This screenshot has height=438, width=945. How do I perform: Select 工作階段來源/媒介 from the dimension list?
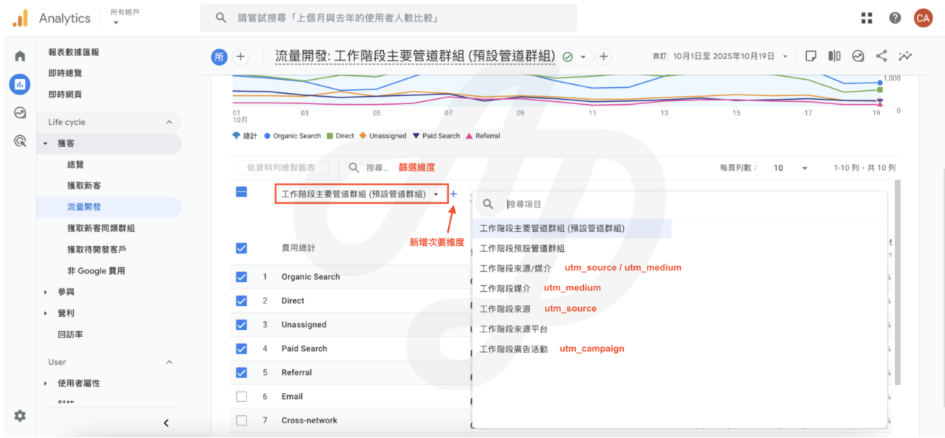click(515, 268)
